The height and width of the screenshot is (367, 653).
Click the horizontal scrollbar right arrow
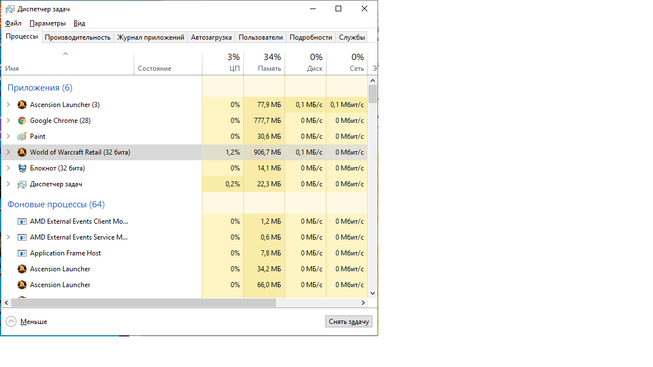364,303
